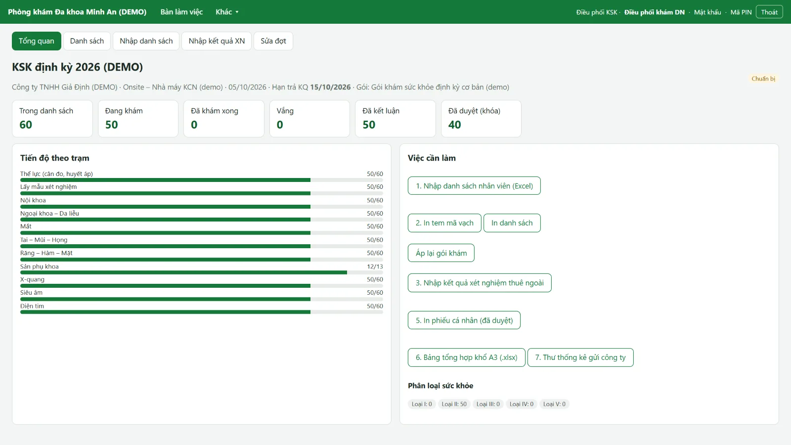Click the Trong danh sách card
791x445 pixels.
click(x=52, y=119)
